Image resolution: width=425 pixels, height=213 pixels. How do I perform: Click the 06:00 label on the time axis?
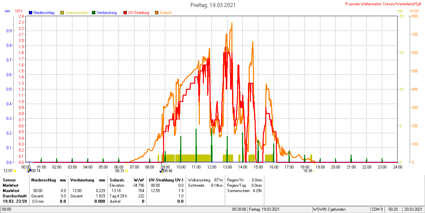pos(119,167)
